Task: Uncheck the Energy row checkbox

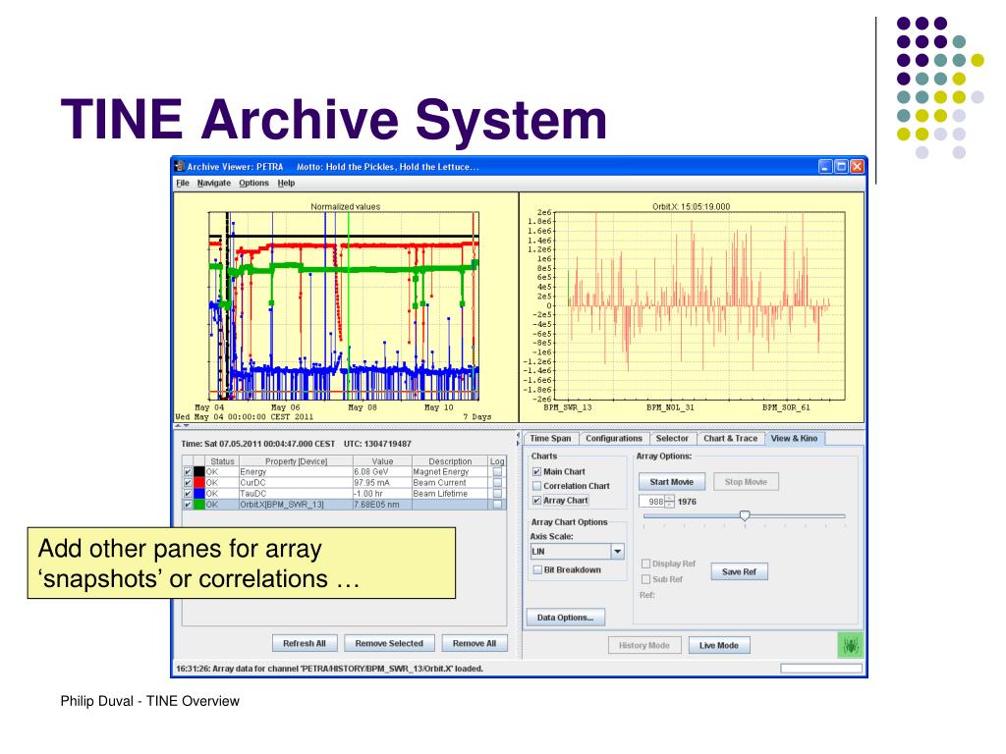Action: coord(188,472)
